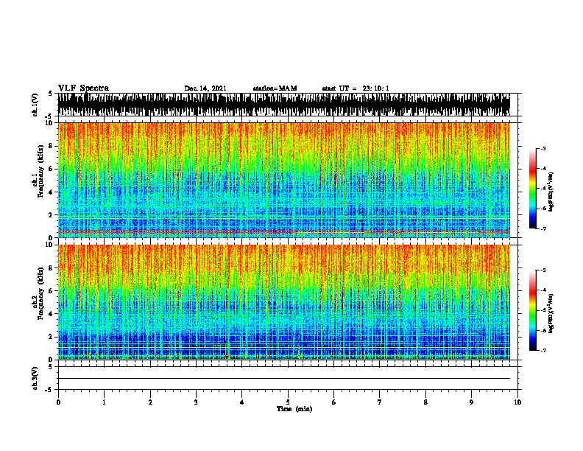This screenshot has height=451, width=583.
Task: Click the '2' kHz tick of ch.2 axis
Action: [52, 337]
